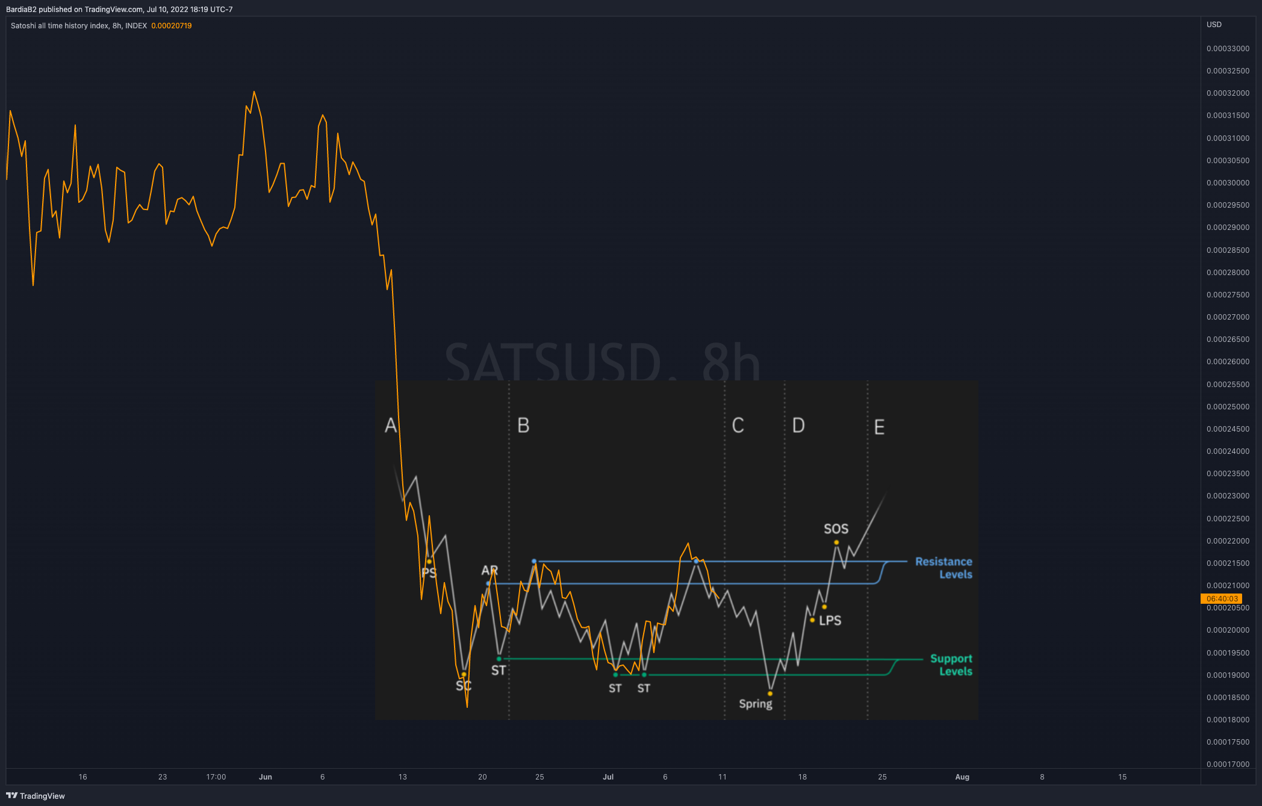Screen dimensions: 1262x806
Task: Click the 18 date label on time axis
Action: click(803, 777)
